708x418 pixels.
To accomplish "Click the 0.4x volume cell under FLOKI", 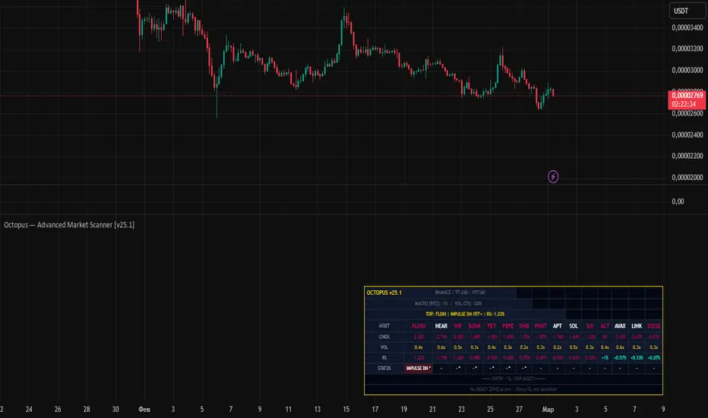I will [418, 347].
